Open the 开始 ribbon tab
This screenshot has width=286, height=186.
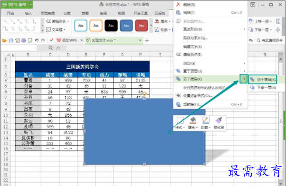[x=10, y=13]
